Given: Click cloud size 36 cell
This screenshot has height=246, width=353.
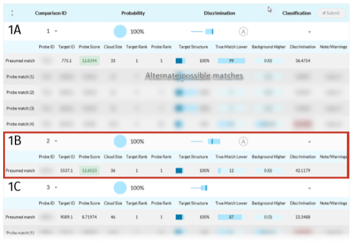Looking at the screenshot, I should (x=113, y=170).
